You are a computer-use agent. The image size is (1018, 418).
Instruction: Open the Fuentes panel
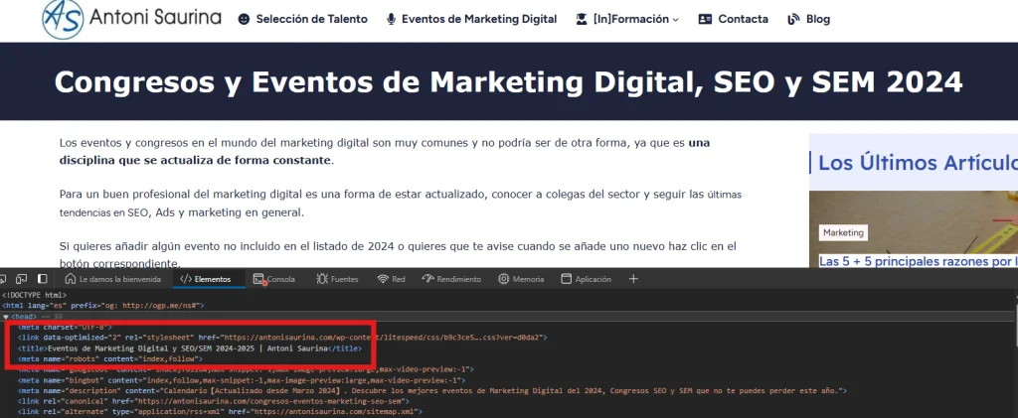pos(336,279)
